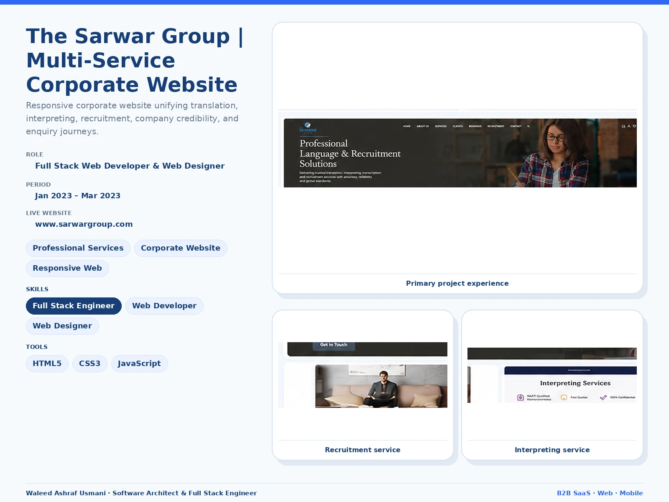Click the 'Interpreting Services' heading in the preview
The height and width of the screenshot is (502, 669).
coord(575,383)
